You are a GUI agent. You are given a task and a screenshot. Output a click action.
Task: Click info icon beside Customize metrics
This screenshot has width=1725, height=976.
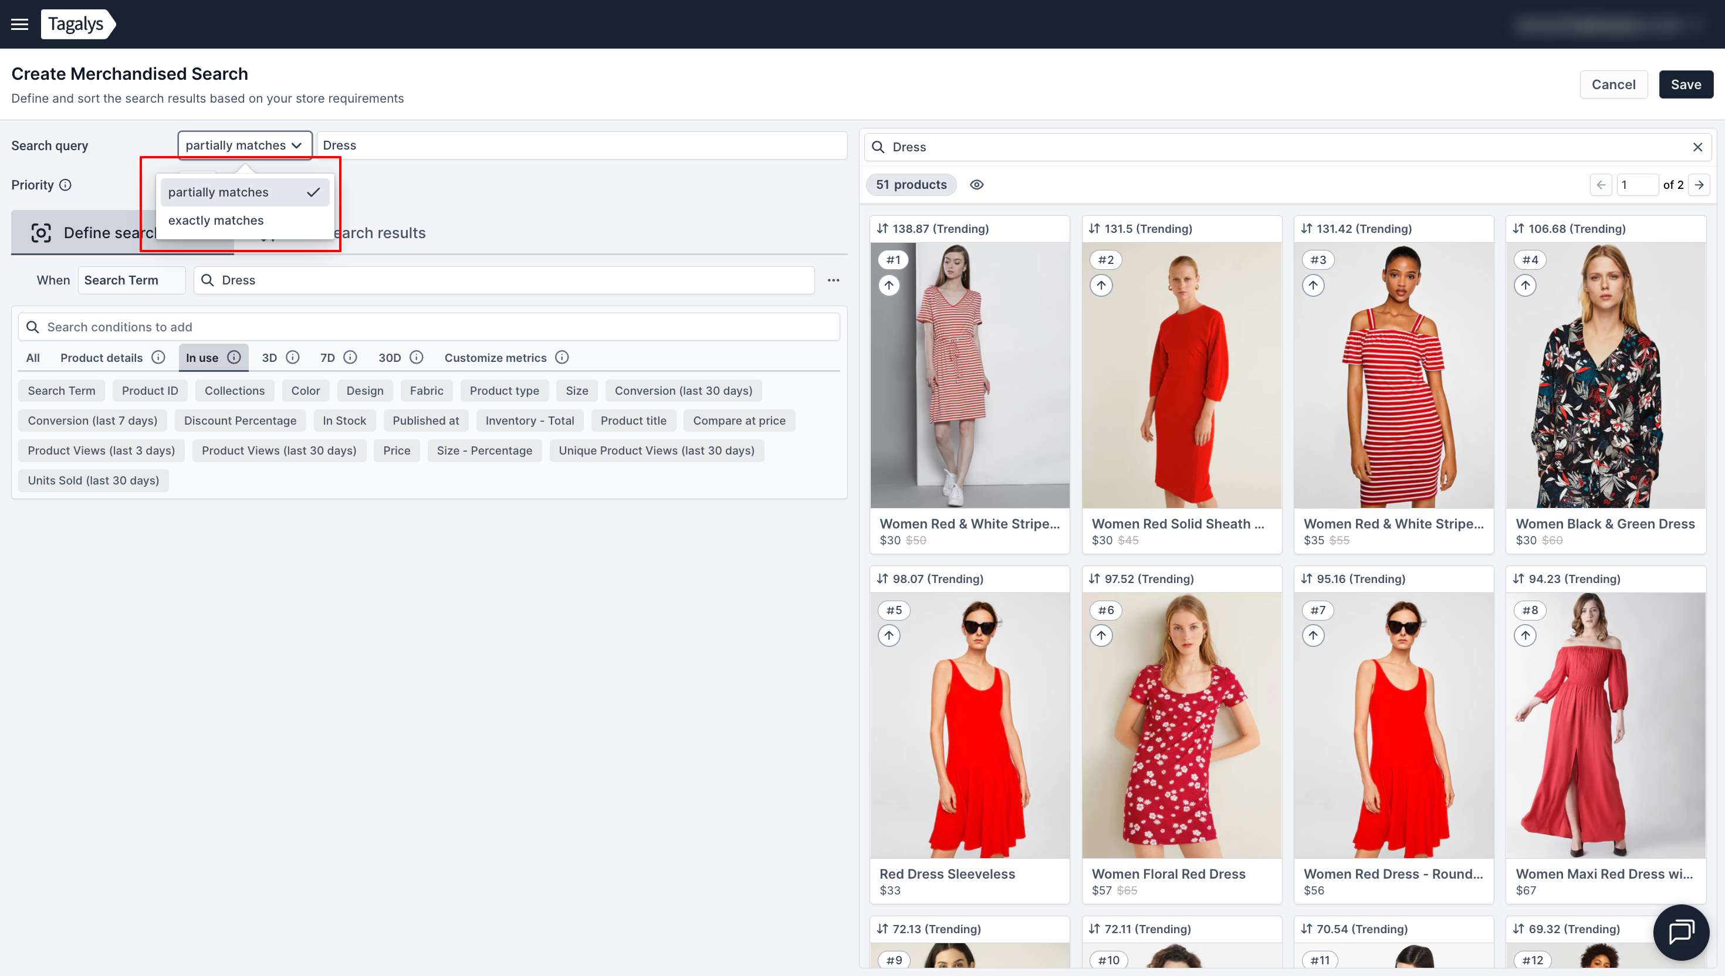(562, 357)
